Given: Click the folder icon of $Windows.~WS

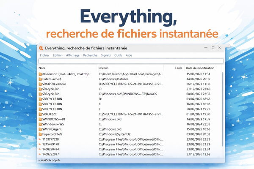Looking at the screenshot, I should 40,124.
